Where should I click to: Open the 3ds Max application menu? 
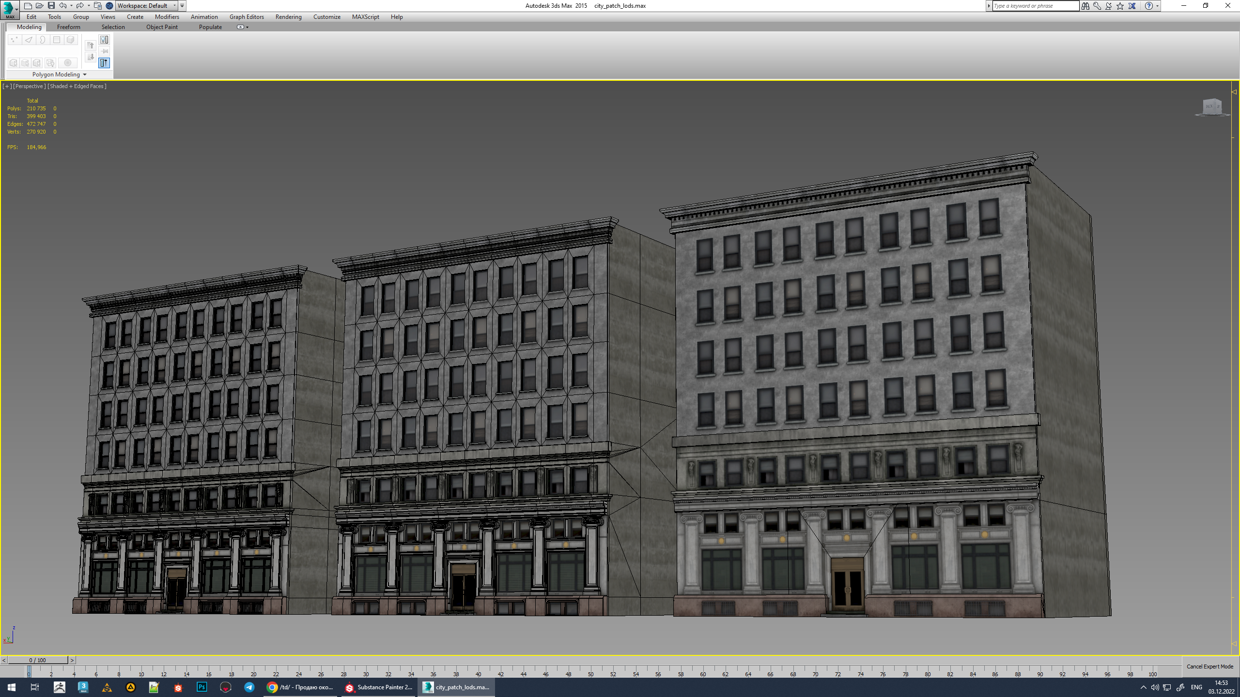[9, 9]
